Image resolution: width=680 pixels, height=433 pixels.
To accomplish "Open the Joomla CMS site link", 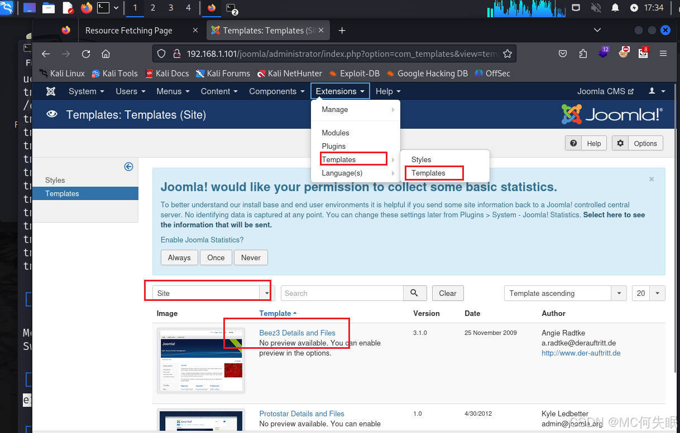I will pos(605,91).
